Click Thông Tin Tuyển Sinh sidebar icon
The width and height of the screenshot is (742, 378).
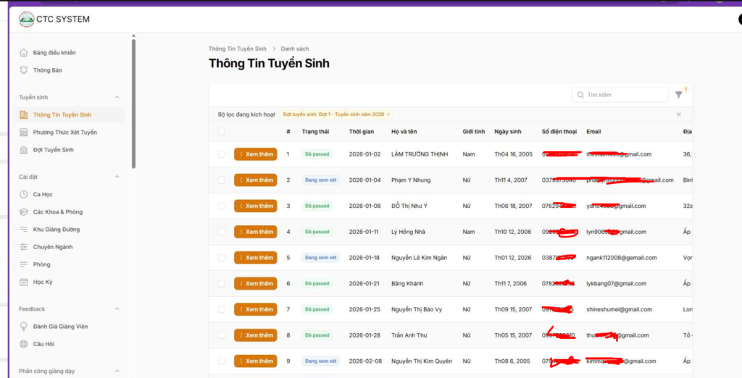24,114
